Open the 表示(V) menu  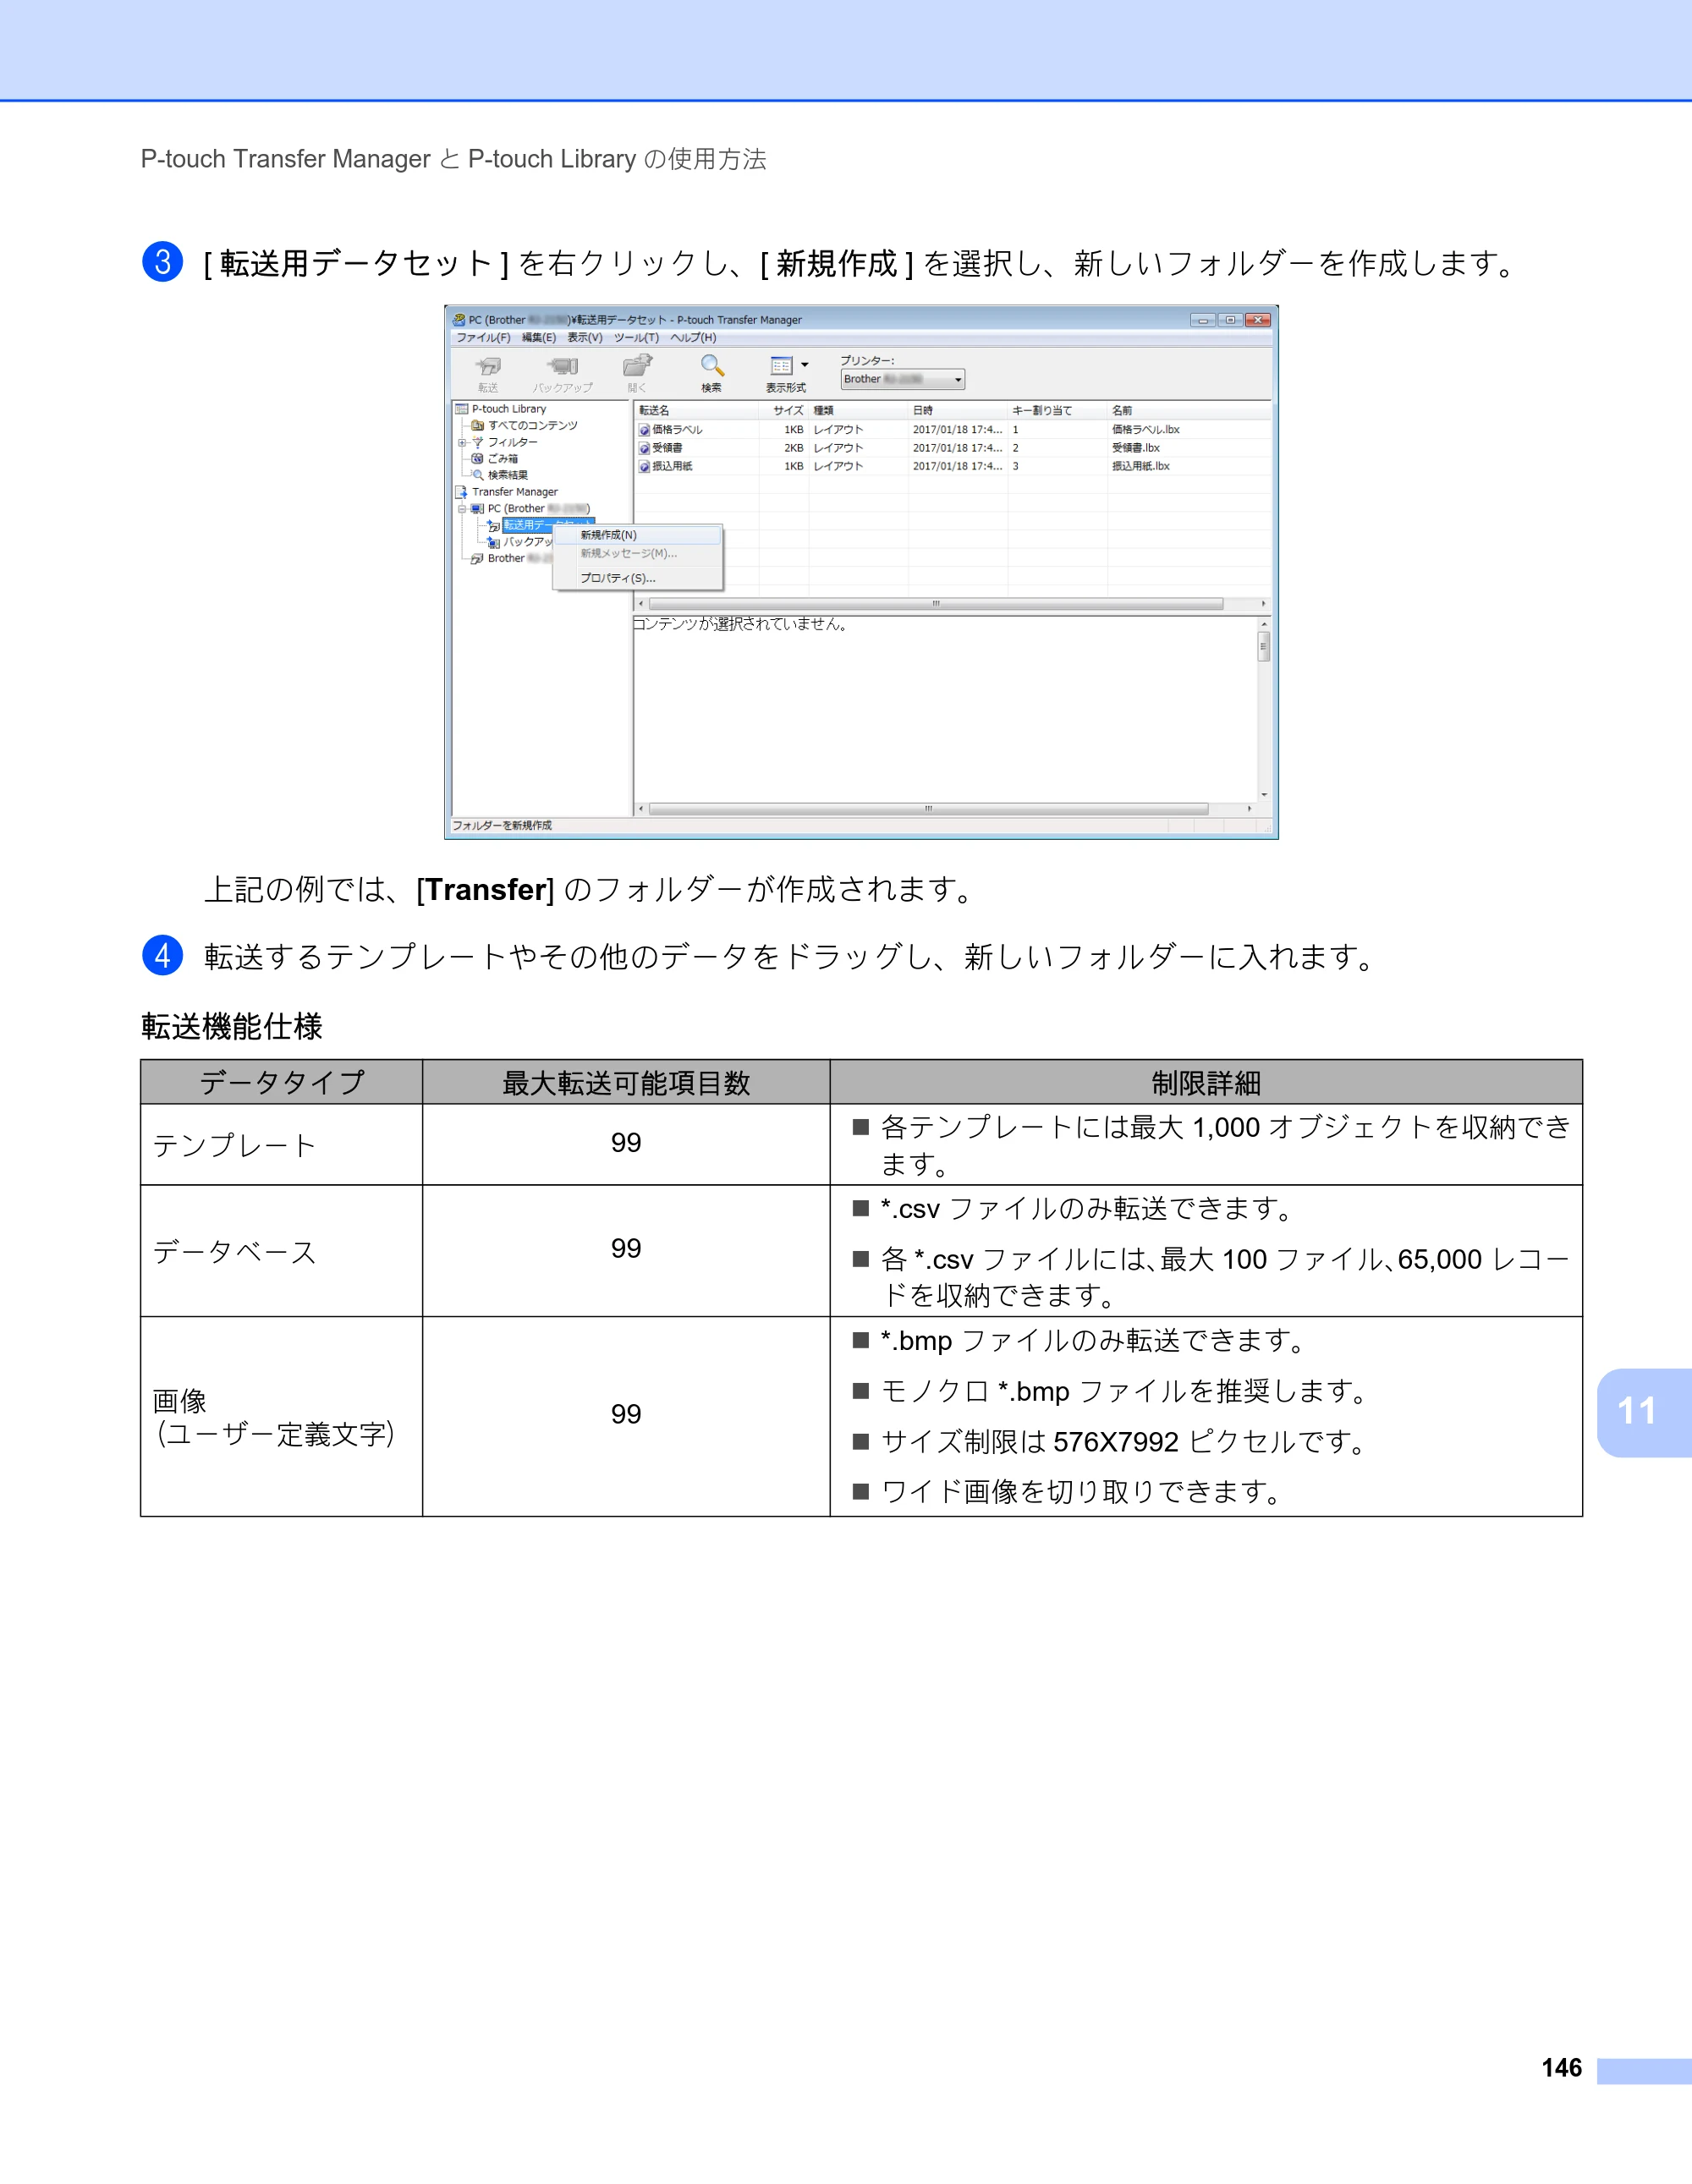(x=585, y=338)
